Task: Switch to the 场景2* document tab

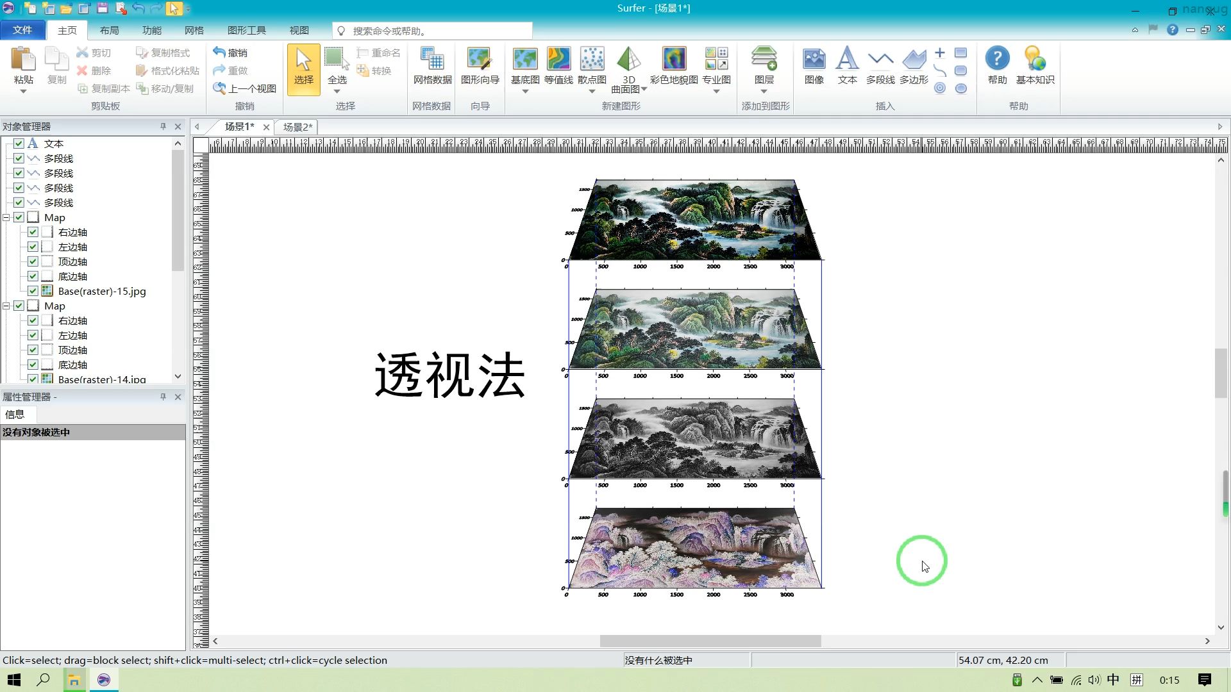Action: coord(297,127)
